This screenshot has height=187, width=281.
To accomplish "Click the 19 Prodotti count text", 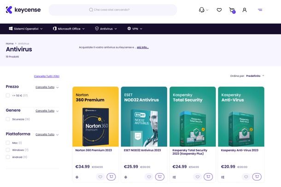I will [x=12, y=57].
